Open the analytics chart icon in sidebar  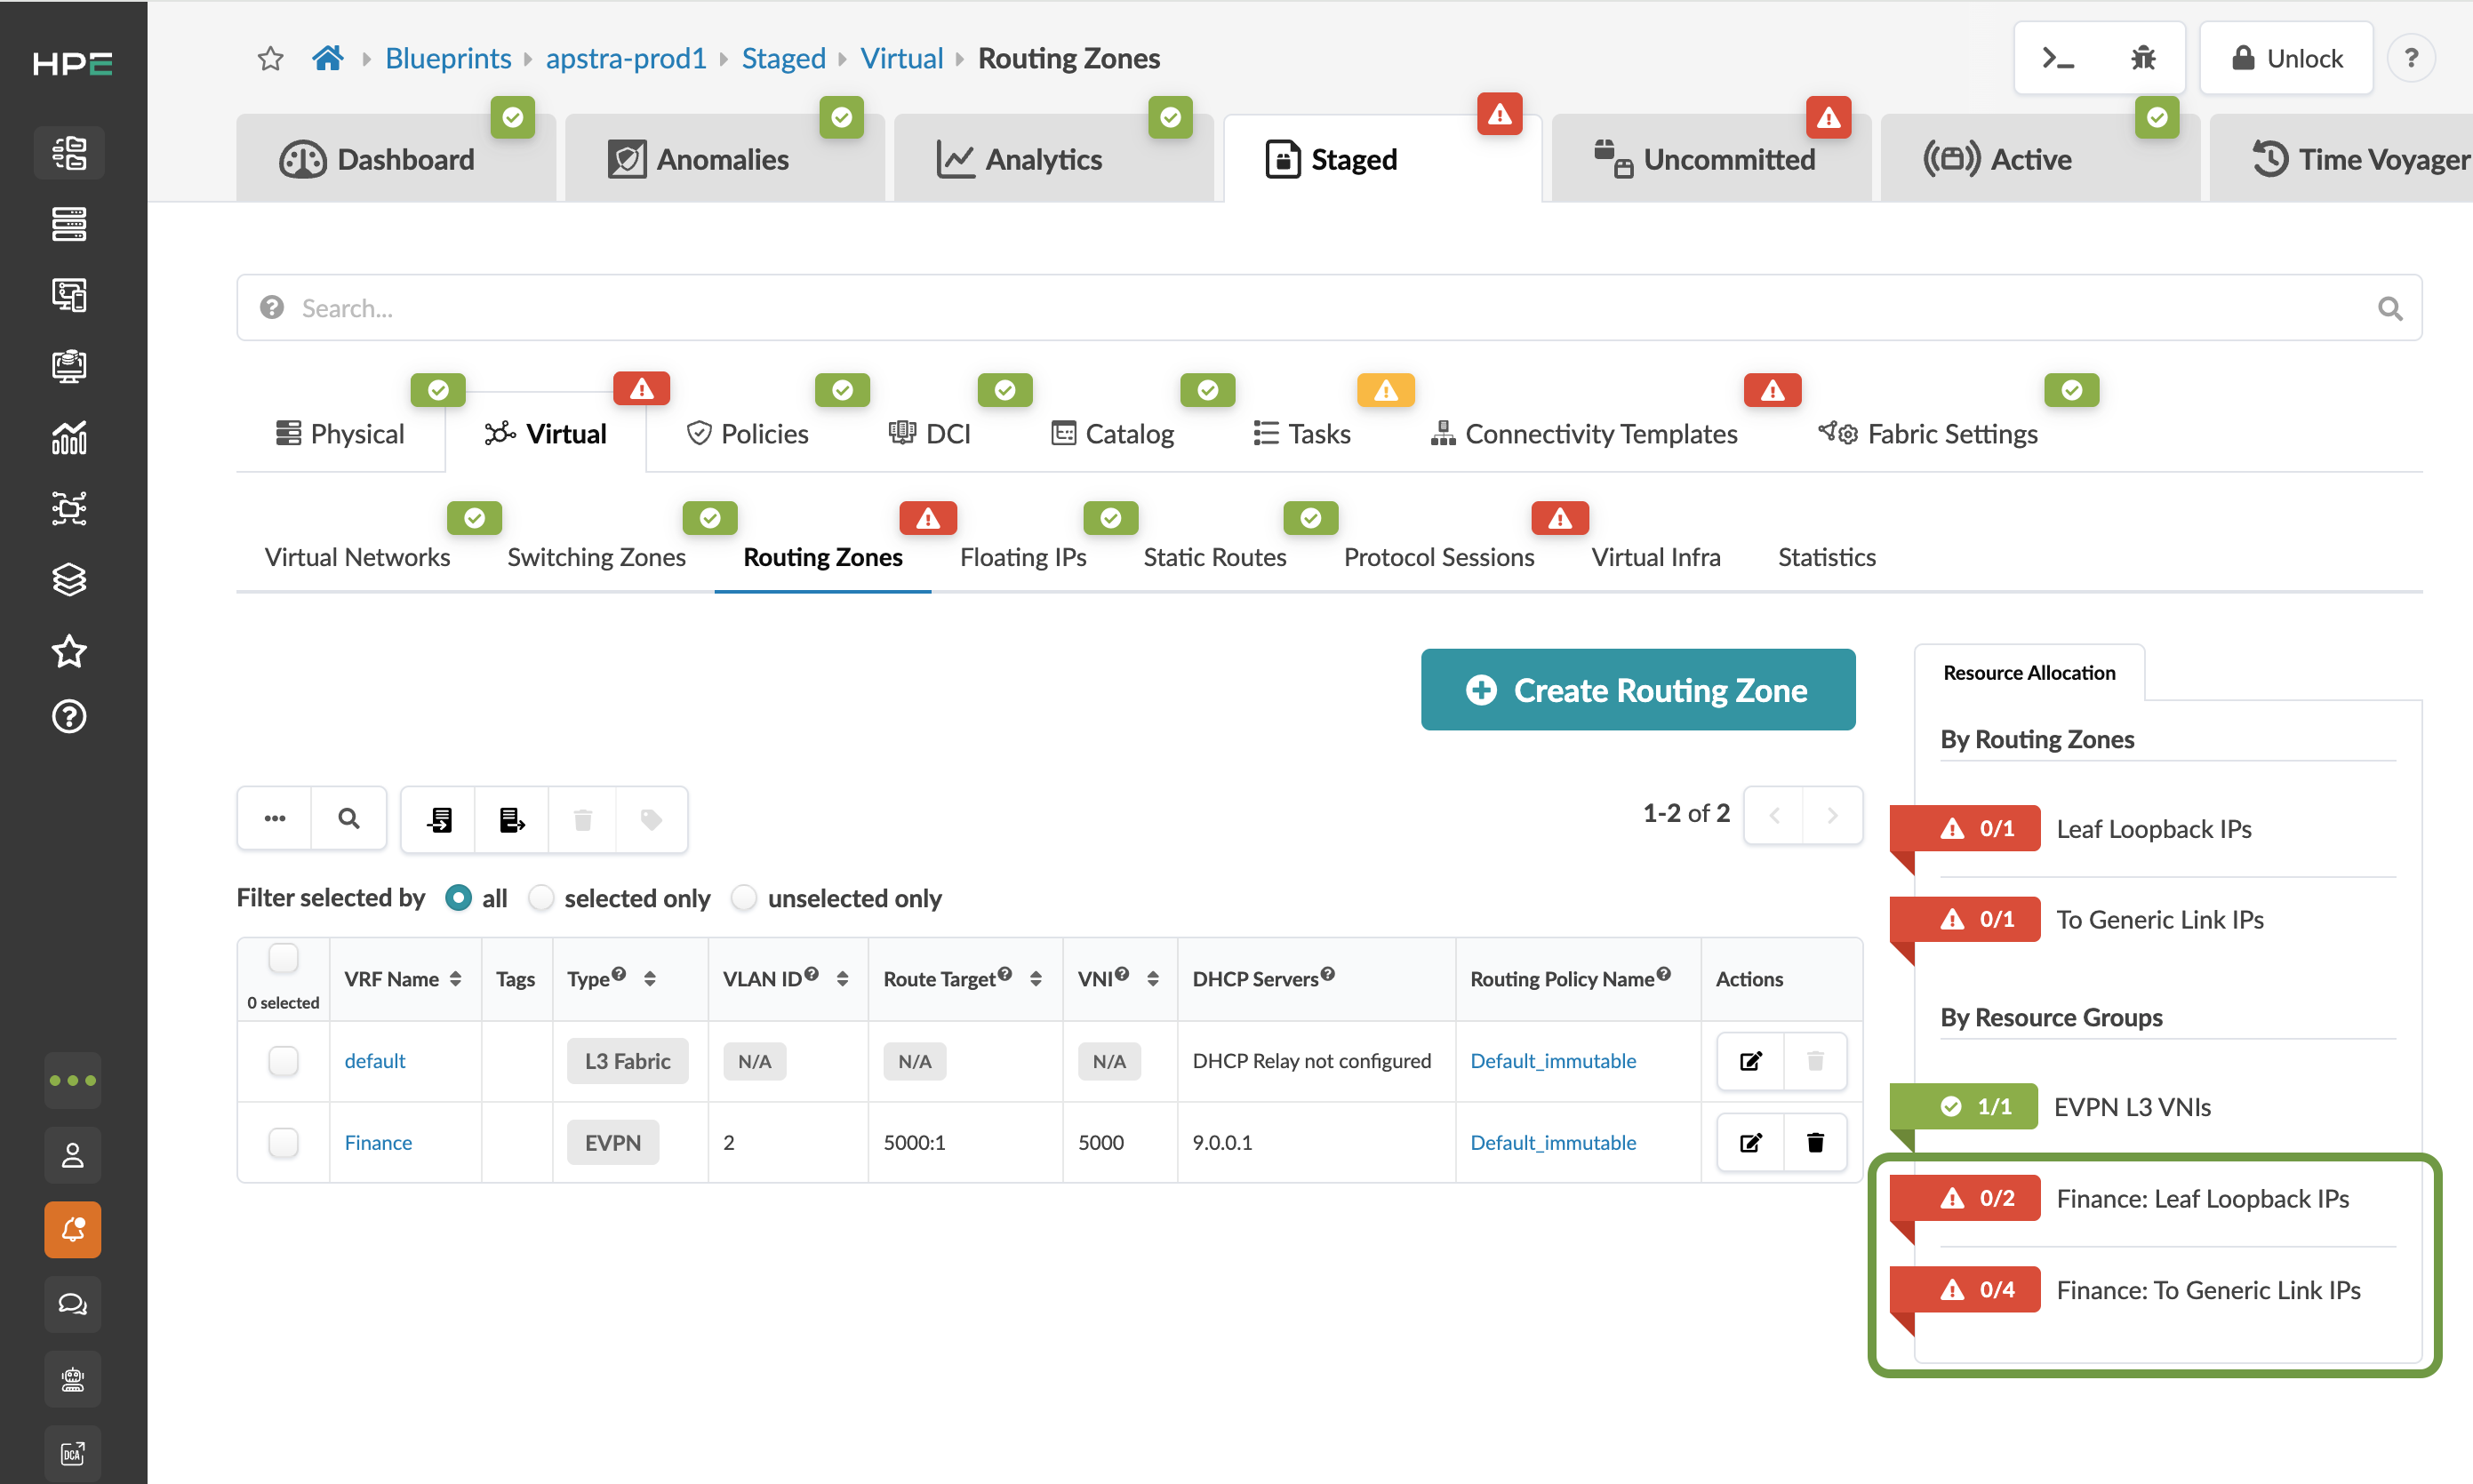coord(69,437)
